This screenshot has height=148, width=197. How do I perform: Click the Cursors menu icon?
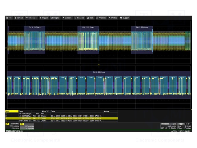pyautogui.click(x=63, y=18)
